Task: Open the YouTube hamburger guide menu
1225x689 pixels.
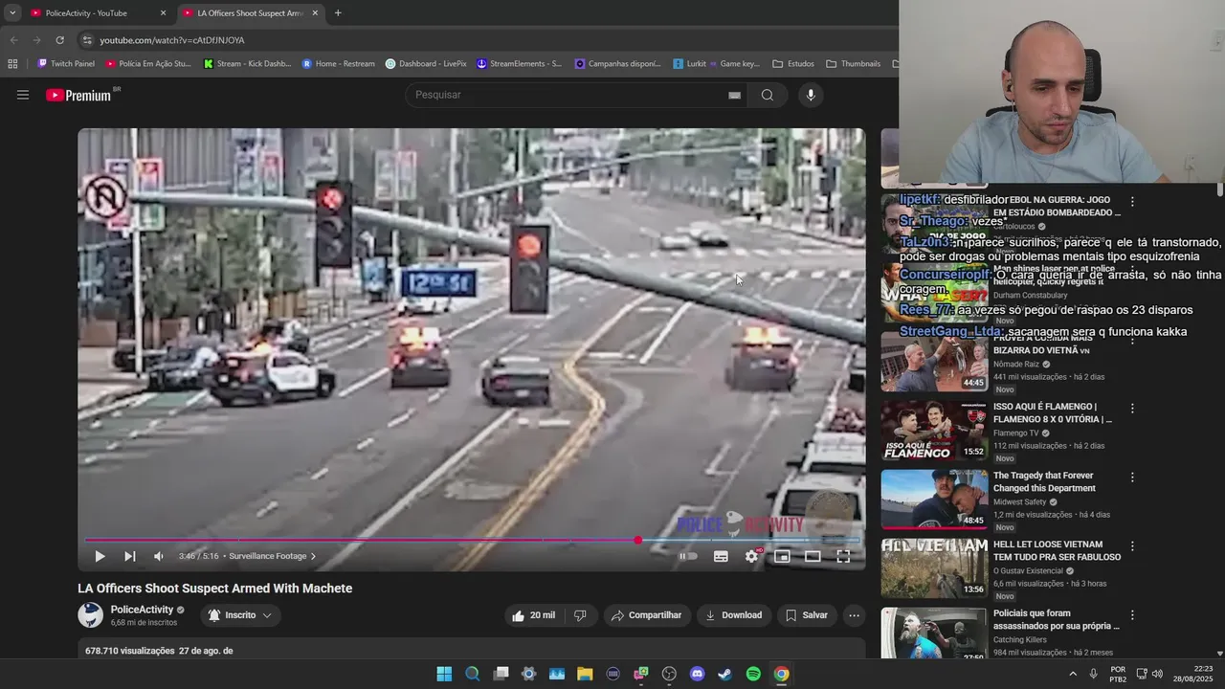Action: [23, 95]
